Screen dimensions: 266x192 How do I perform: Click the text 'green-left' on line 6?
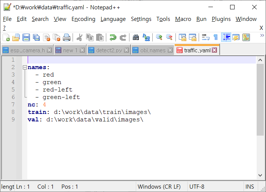(61, 97)
